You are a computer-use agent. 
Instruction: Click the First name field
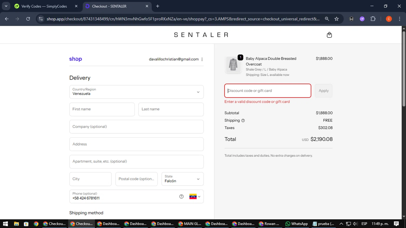(102, 109)
